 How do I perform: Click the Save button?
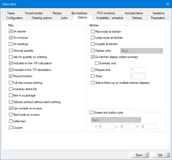click(x=139, y=155)
